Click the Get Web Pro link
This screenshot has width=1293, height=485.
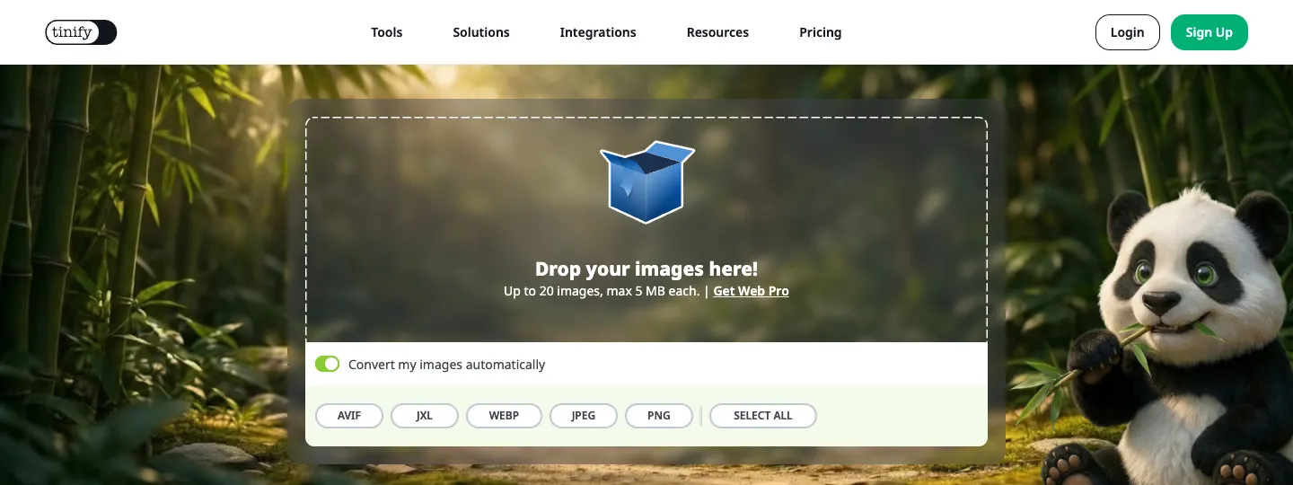[752, 291]
